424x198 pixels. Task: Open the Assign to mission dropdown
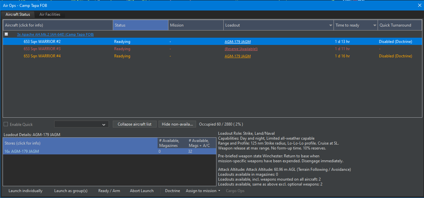click(x=203, y=191)
